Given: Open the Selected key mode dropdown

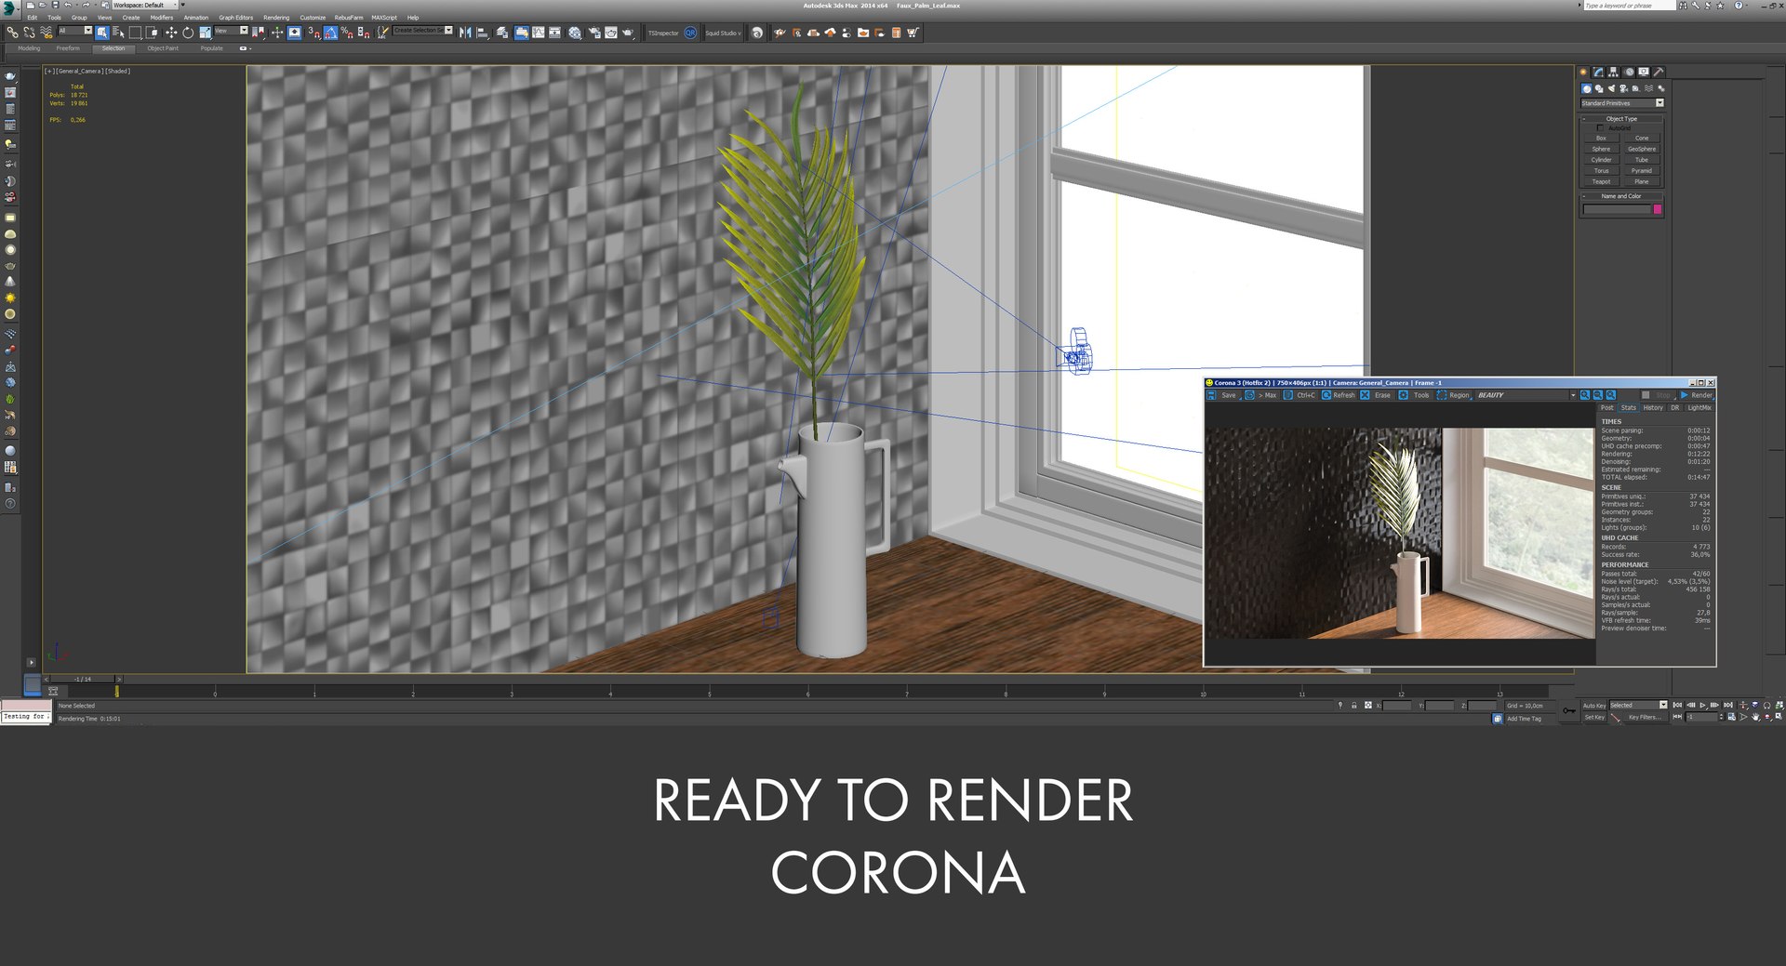Looking at the screenshot, I should (1639, 705).
